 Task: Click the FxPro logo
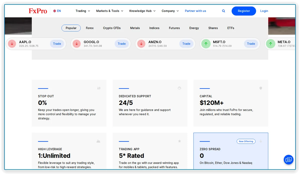click(38, 11)
